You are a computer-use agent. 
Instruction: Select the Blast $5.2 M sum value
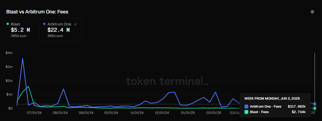pyautogui.click(x=20, y=30)
